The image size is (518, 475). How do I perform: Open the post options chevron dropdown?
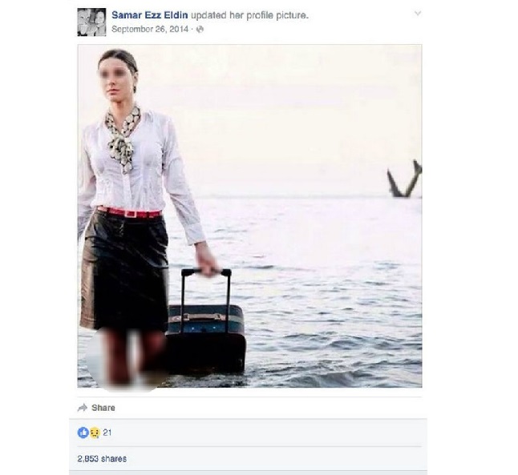pos(418,14)
